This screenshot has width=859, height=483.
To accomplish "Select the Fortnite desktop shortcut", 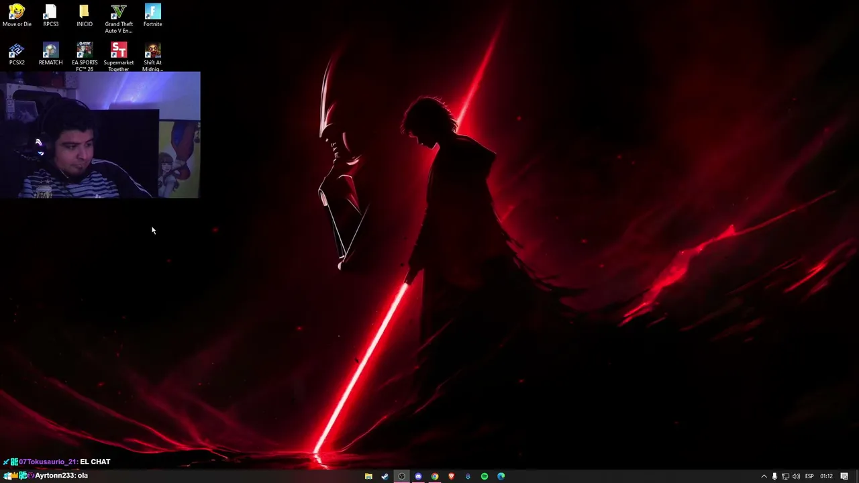I will (x=152, y=15).
